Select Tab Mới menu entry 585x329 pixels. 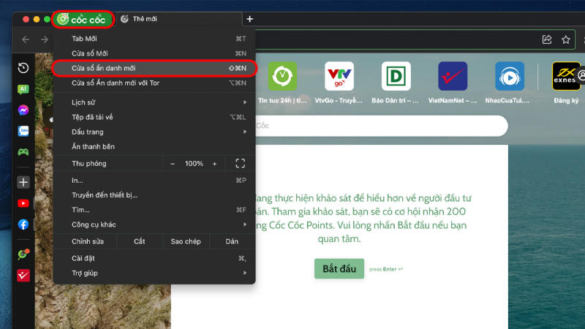click(154, 39)
